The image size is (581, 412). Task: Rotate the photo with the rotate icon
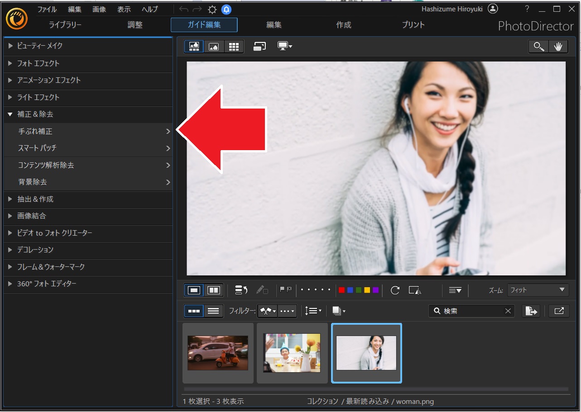point(395,290)
